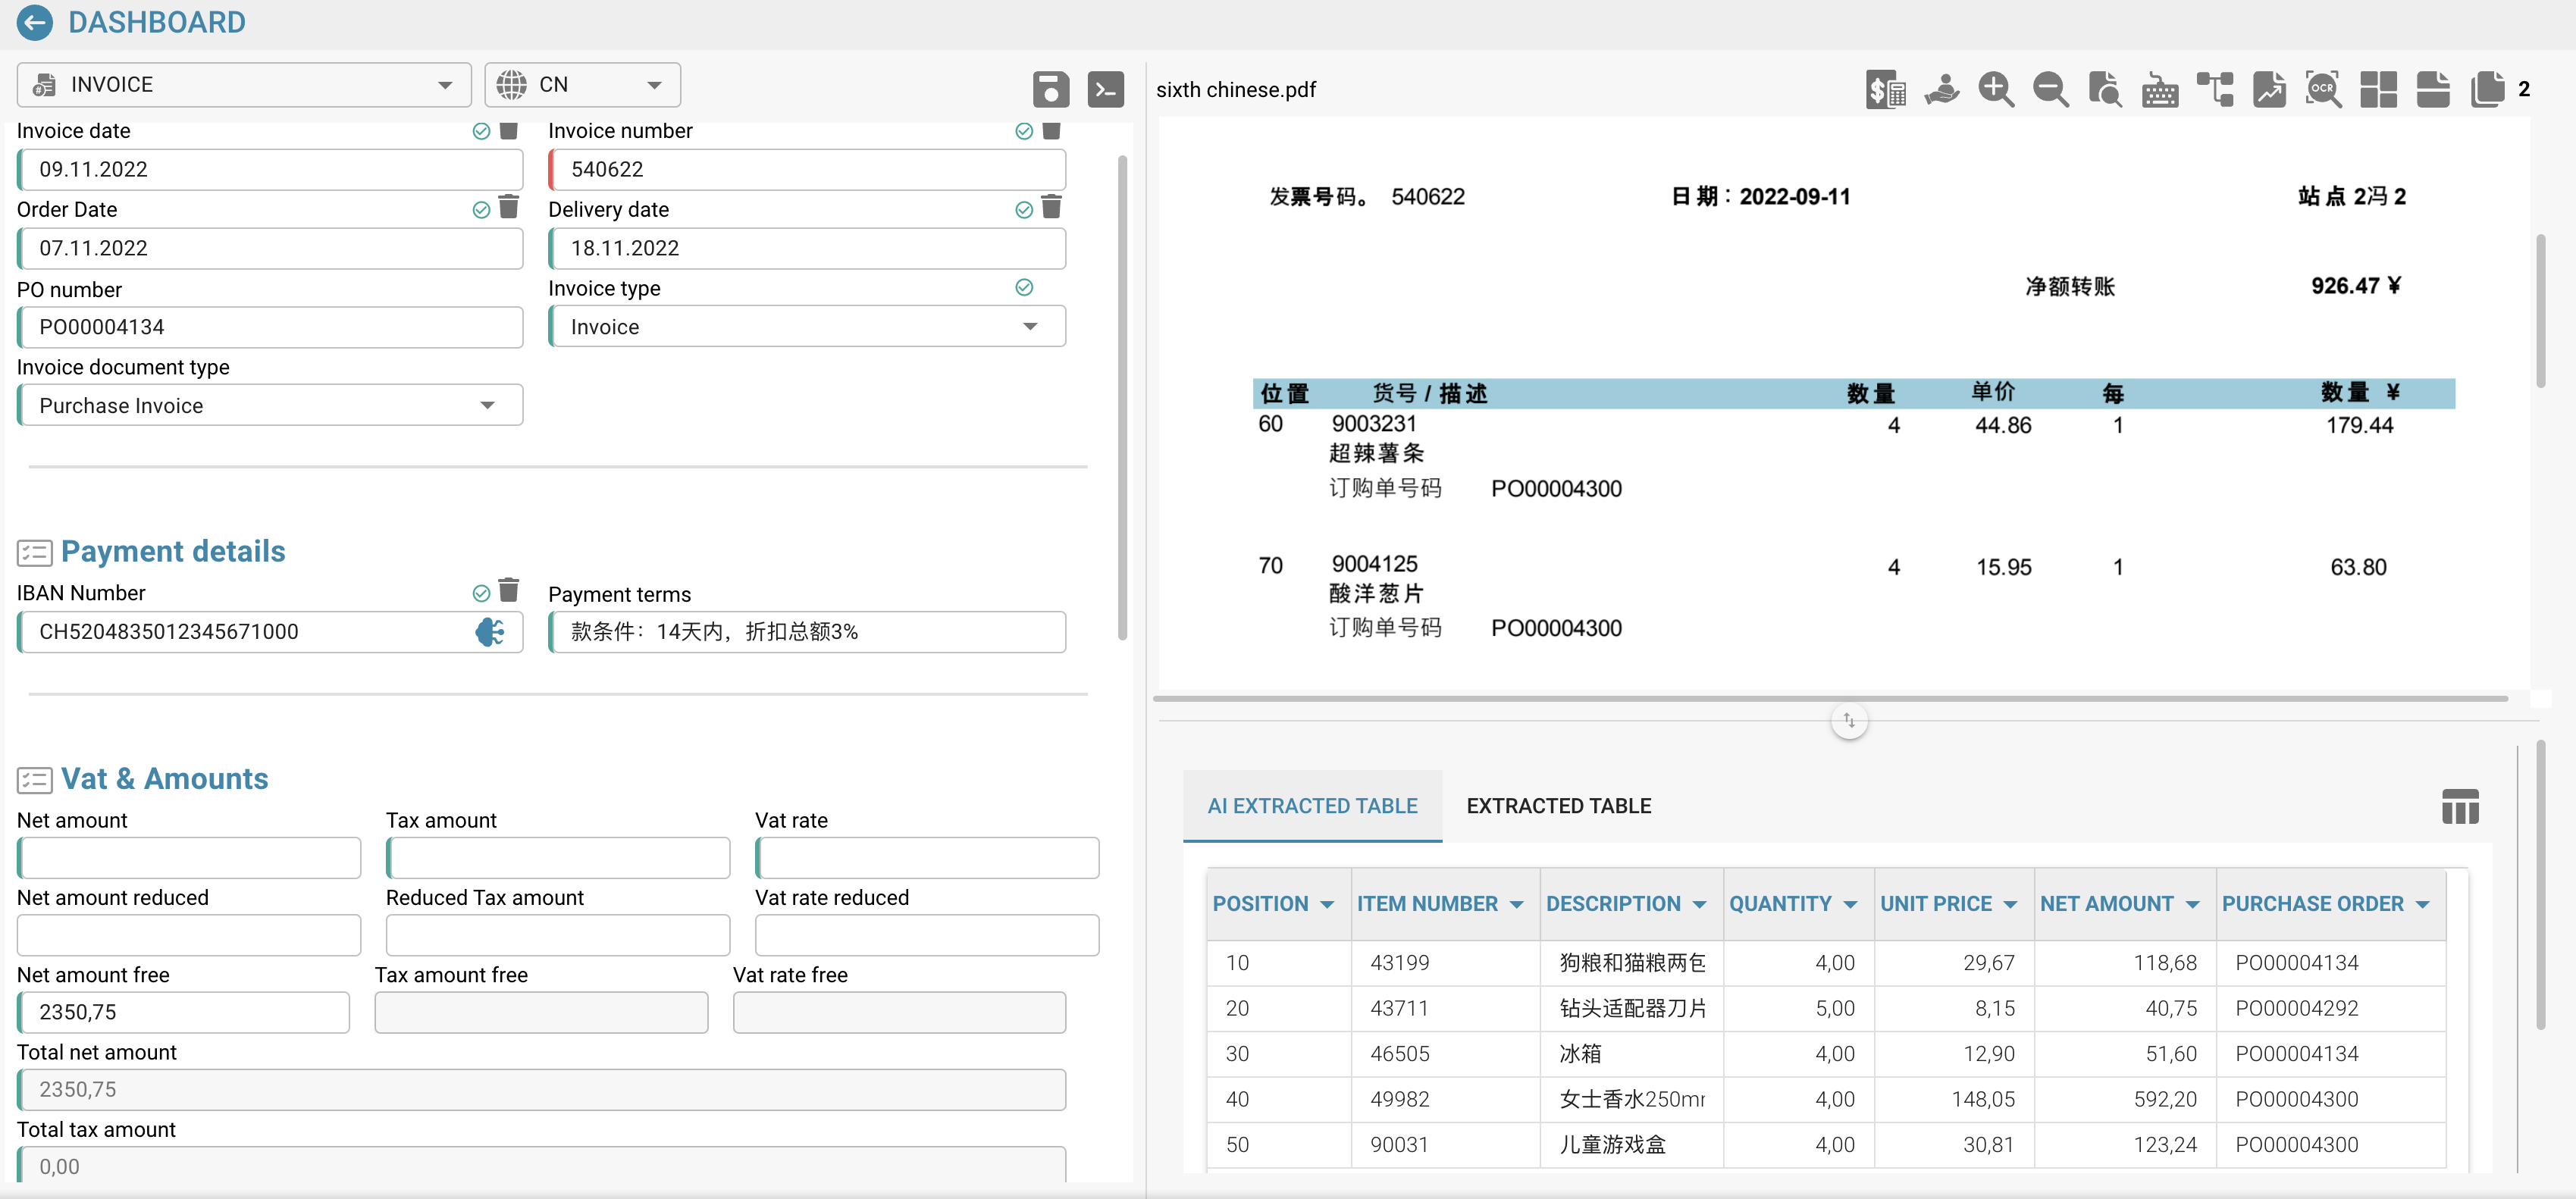2576x1199 pixels.
Task: Zoom in on the PDF document
Action: click(1995, 89)
